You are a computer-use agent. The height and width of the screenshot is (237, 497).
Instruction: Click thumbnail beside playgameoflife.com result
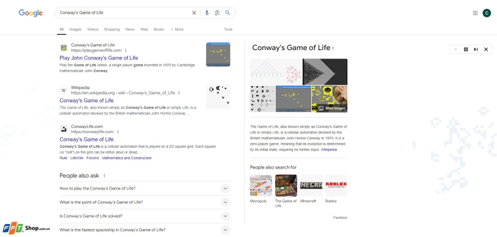point(218,54)
